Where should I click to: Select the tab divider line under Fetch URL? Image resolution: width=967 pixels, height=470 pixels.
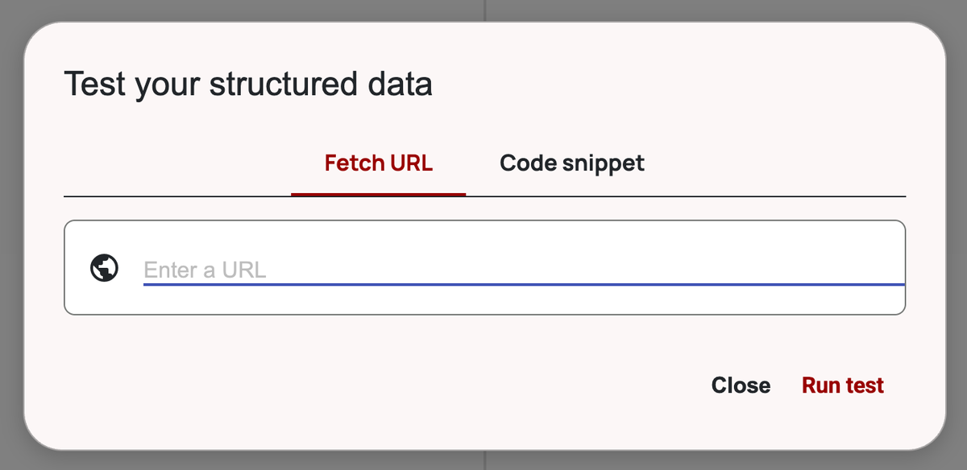coord(378,193)
